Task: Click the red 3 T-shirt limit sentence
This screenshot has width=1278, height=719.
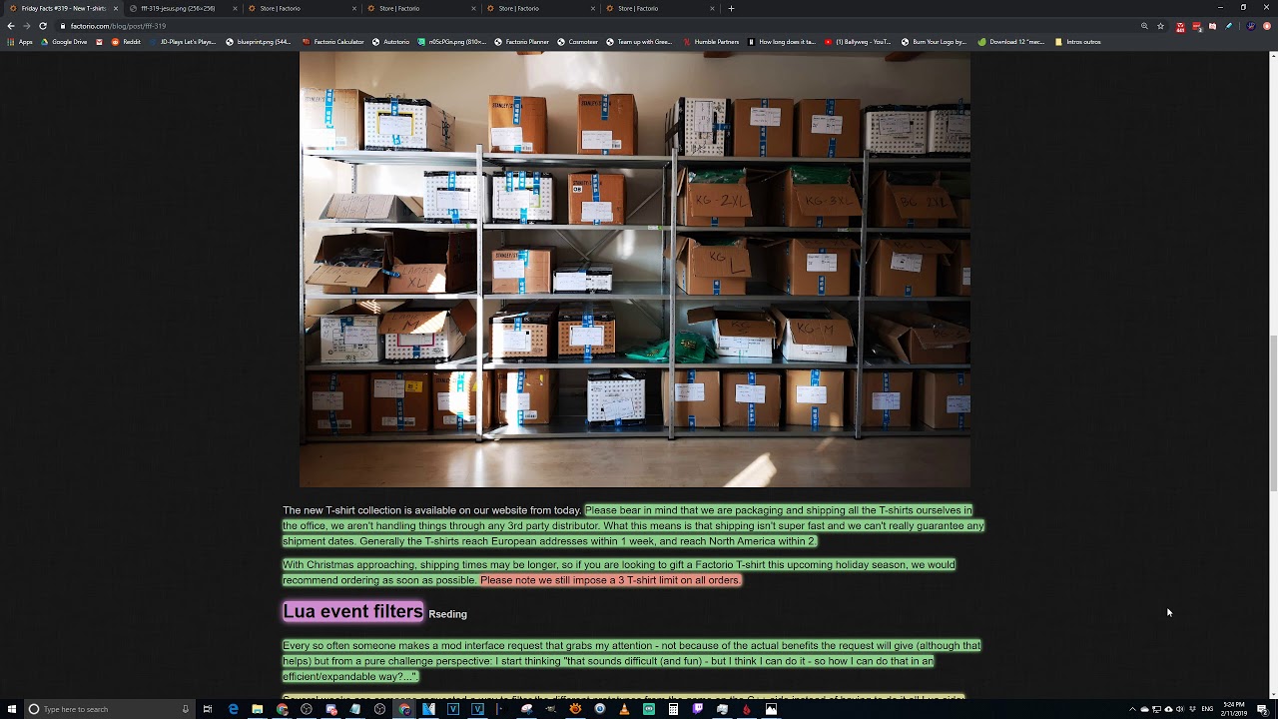Action: pos(611,580)
